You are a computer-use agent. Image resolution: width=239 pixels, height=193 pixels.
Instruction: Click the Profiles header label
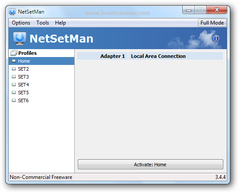tap(28, 53)
